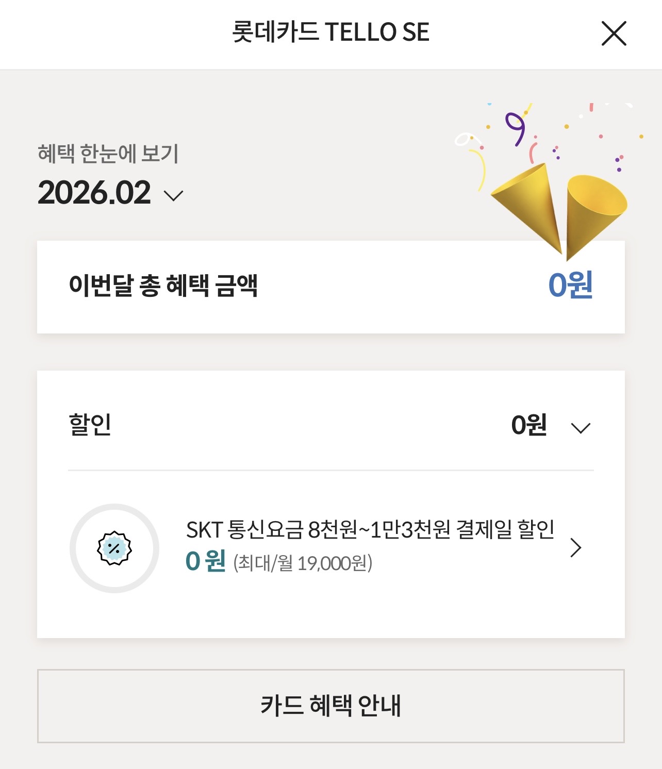Click the chevron arrow beside 2026.02
This screenshot has height=769, width=662.
173,195
